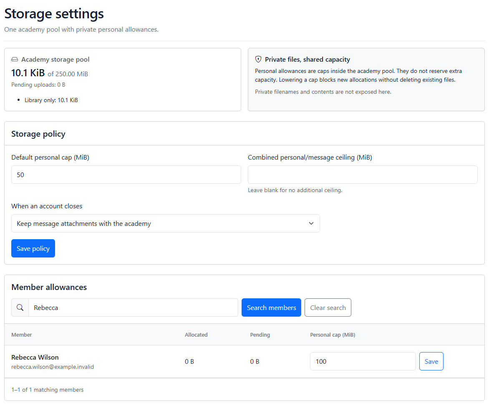Click 'Private filenames and contents are not exposed here.'
The width and height of the screenshot is (489, 405).
point(323,92)
